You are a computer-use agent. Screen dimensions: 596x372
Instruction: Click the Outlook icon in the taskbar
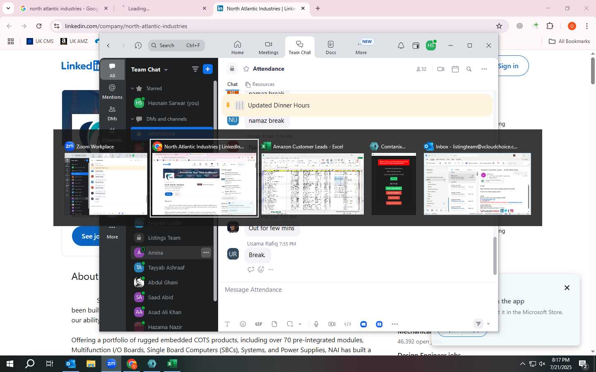[x=71, y=364]
